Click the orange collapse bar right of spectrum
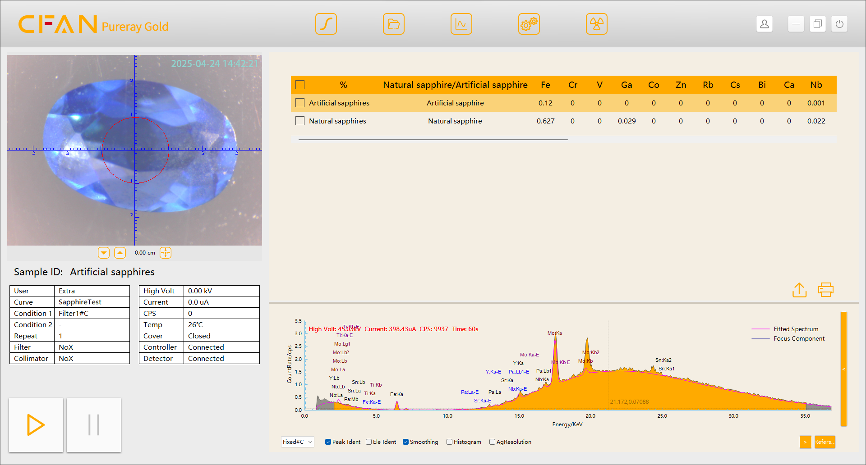 843,369
